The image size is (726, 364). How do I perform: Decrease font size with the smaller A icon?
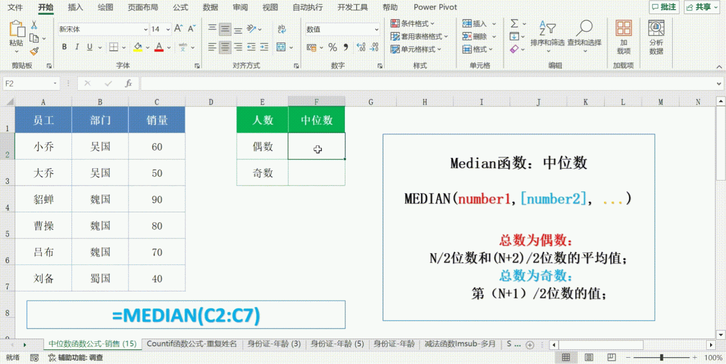191,28
